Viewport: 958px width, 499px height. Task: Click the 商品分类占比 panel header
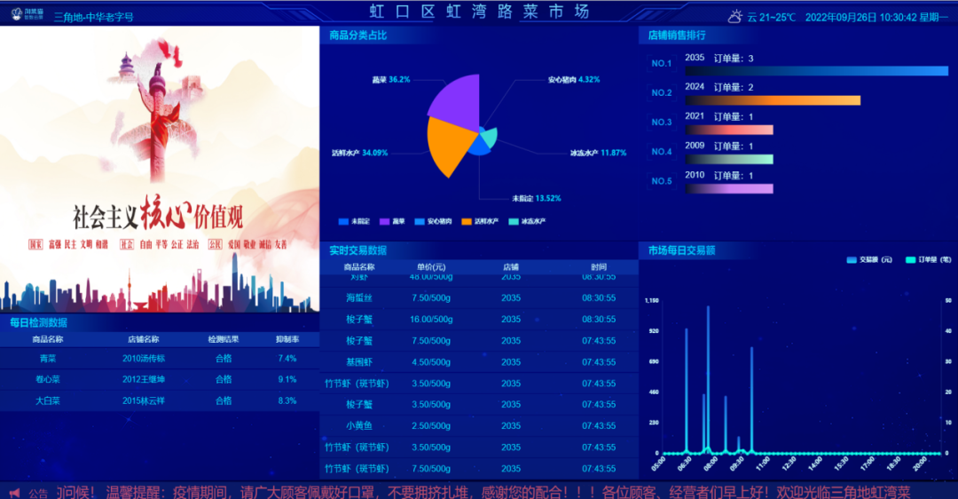(x=358, y=36)
